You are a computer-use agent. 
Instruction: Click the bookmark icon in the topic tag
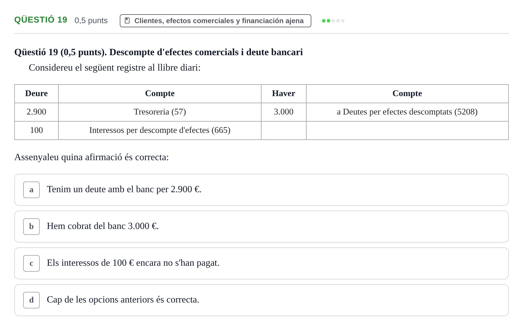point(127,21)
